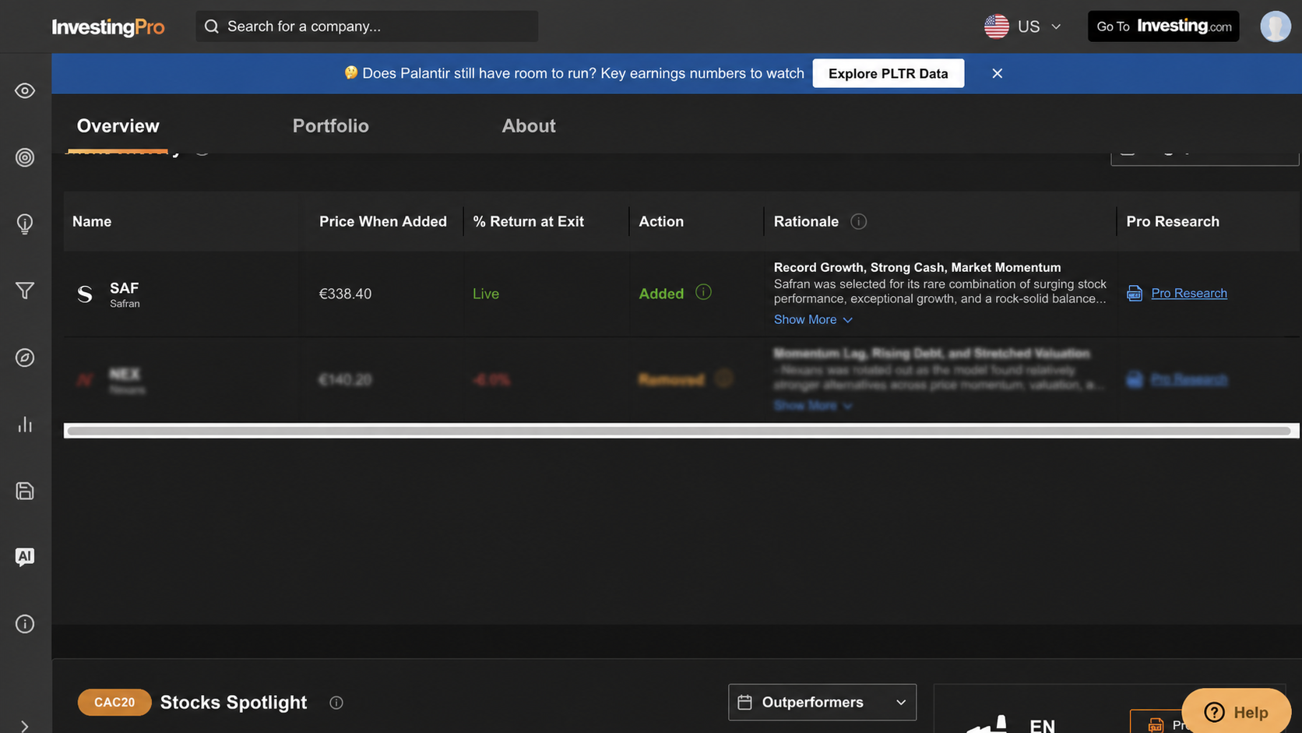Open the lightbulb ideas icon in sidebar

[x=25, y=224]
